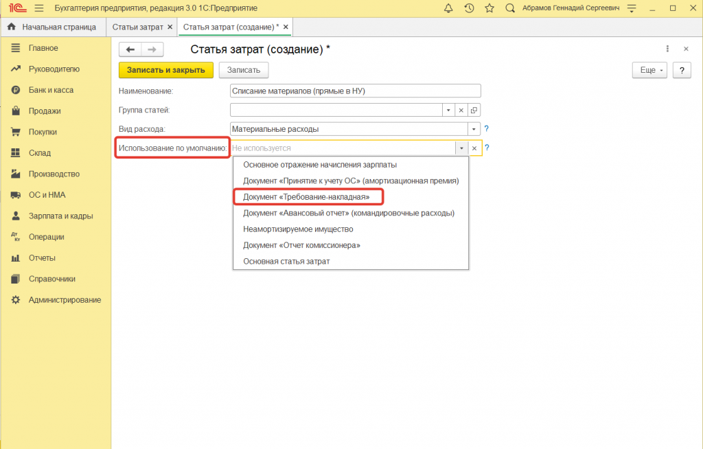Expand the Вид расхода dropdown

coord(474,129)
